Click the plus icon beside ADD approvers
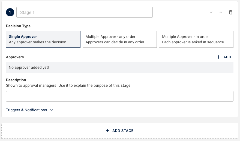The image size is (240, 141). click(x=218, y=57)
